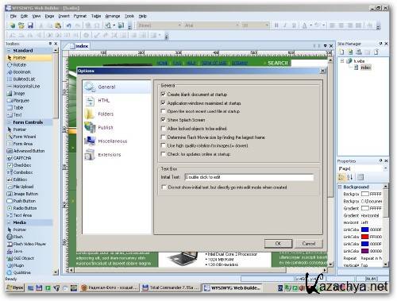This screenshot has width=397, height=301.
Task: Select the Form Wizard tool
Action: pos(25,137)
